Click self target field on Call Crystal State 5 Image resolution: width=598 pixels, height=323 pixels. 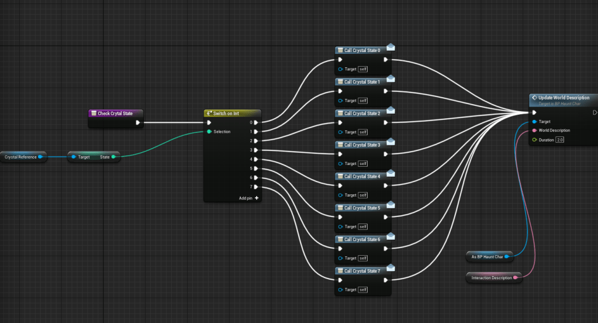tap(362, 226)
